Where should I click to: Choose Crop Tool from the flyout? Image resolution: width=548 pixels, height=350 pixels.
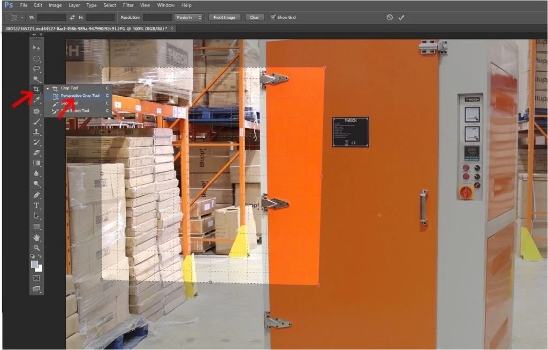pos(78,88)
